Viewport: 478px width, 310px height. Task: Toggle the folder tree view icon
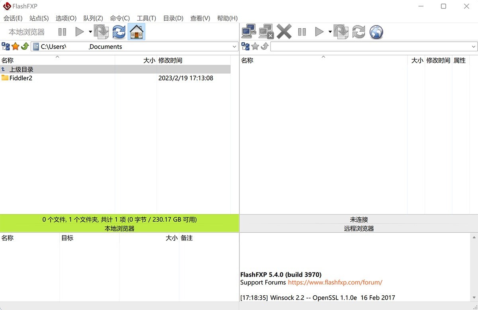pyautogui.click(x=6, y=46)
